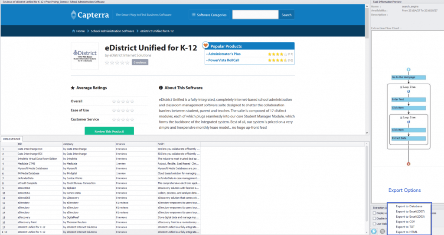The image size is (444, 235).
Task: Select Export to Excel(2007)
Action: (410, 212)
